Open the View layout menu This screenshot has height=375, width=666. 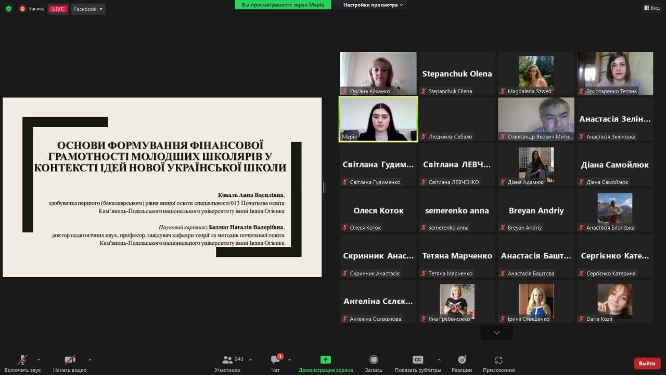(651, 8)
